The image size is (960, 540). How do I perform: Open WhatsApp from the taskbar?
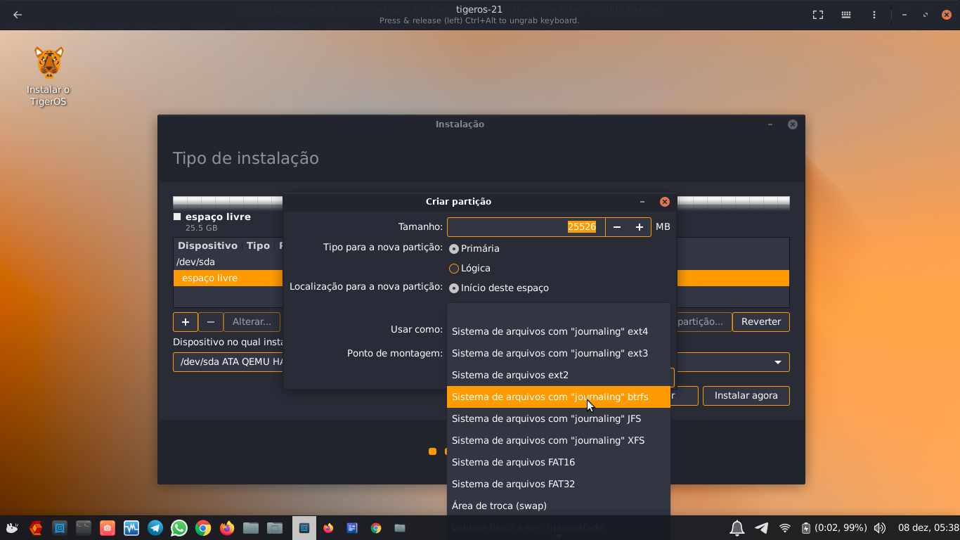pyautogui.click(x=179, y=528)
